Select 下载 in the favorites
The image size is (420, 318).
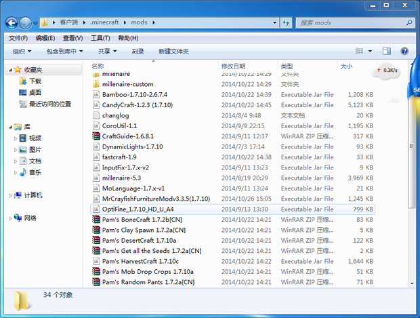click(x=30, y=81)
